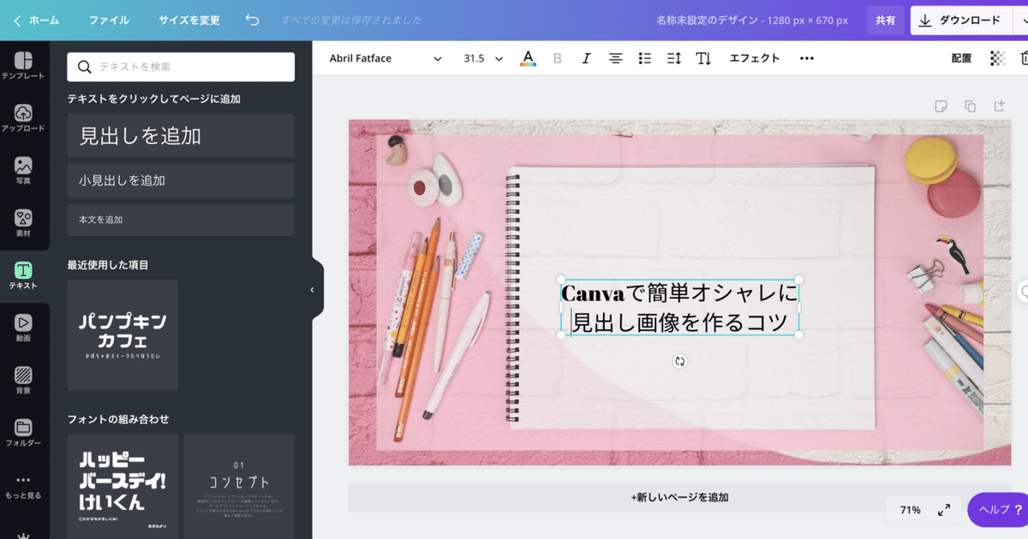This screenshot has height=539, width=1028.
Task: Go back to ホーム home
Action: coord(36,20)
